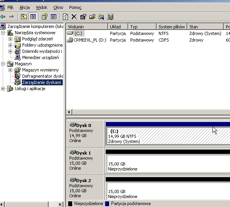This screenshot has width=230, height=207.
Task: Select Menedżer urządzeń in the tree
Action: tap(40, 57)
